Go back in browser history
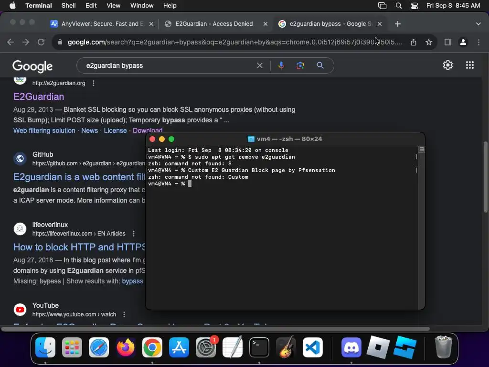The width and height of the screenshot is (489, 367). [x=11, y=42]
